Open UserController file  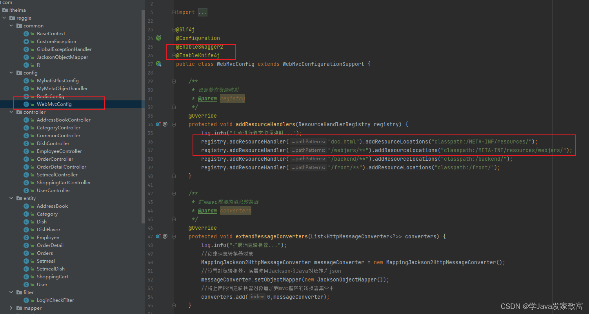point(53,191)
